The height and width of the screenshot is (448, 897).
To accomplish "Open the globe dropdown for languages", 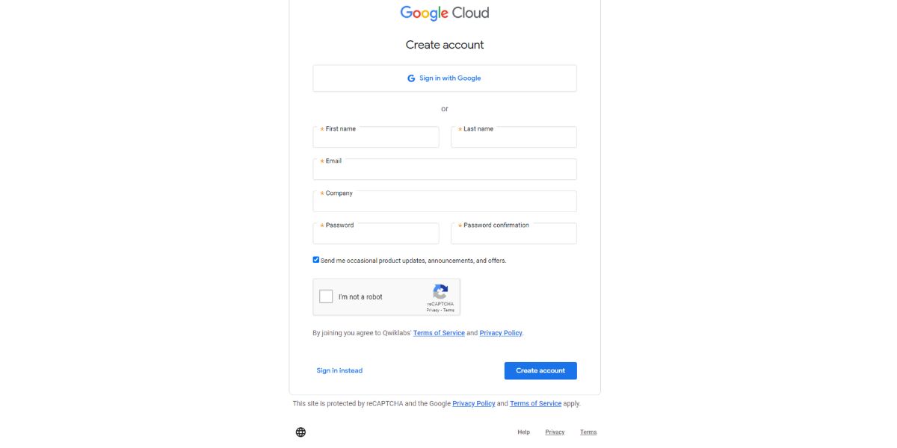I will click(x=301, y=431).
